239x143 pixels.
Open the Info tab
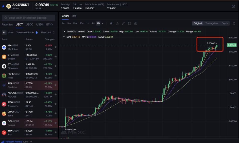tap(74, 16)
